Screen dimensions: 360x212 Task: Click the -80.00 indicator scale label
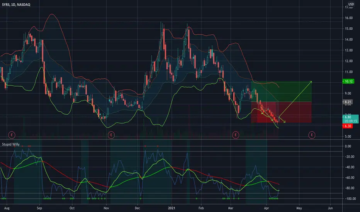(x=349, y=188)
